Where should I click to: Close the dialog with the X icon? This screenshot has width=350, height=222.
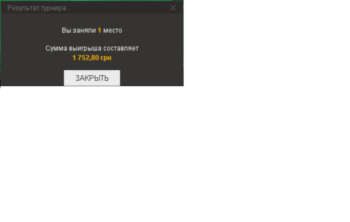pyautogui.click(x=173, y=8)
